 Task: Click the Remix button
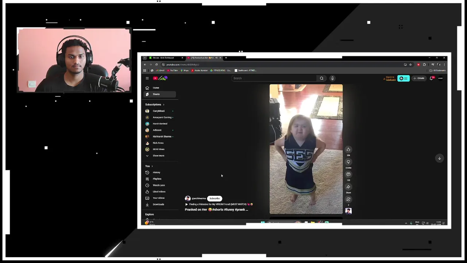(348, 199)
